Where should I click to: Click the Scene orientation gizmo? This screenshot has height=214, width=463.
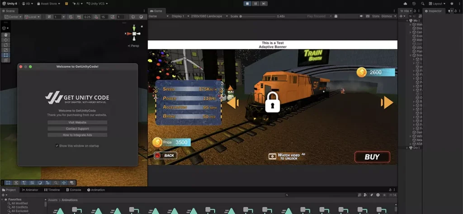(134, 33)
